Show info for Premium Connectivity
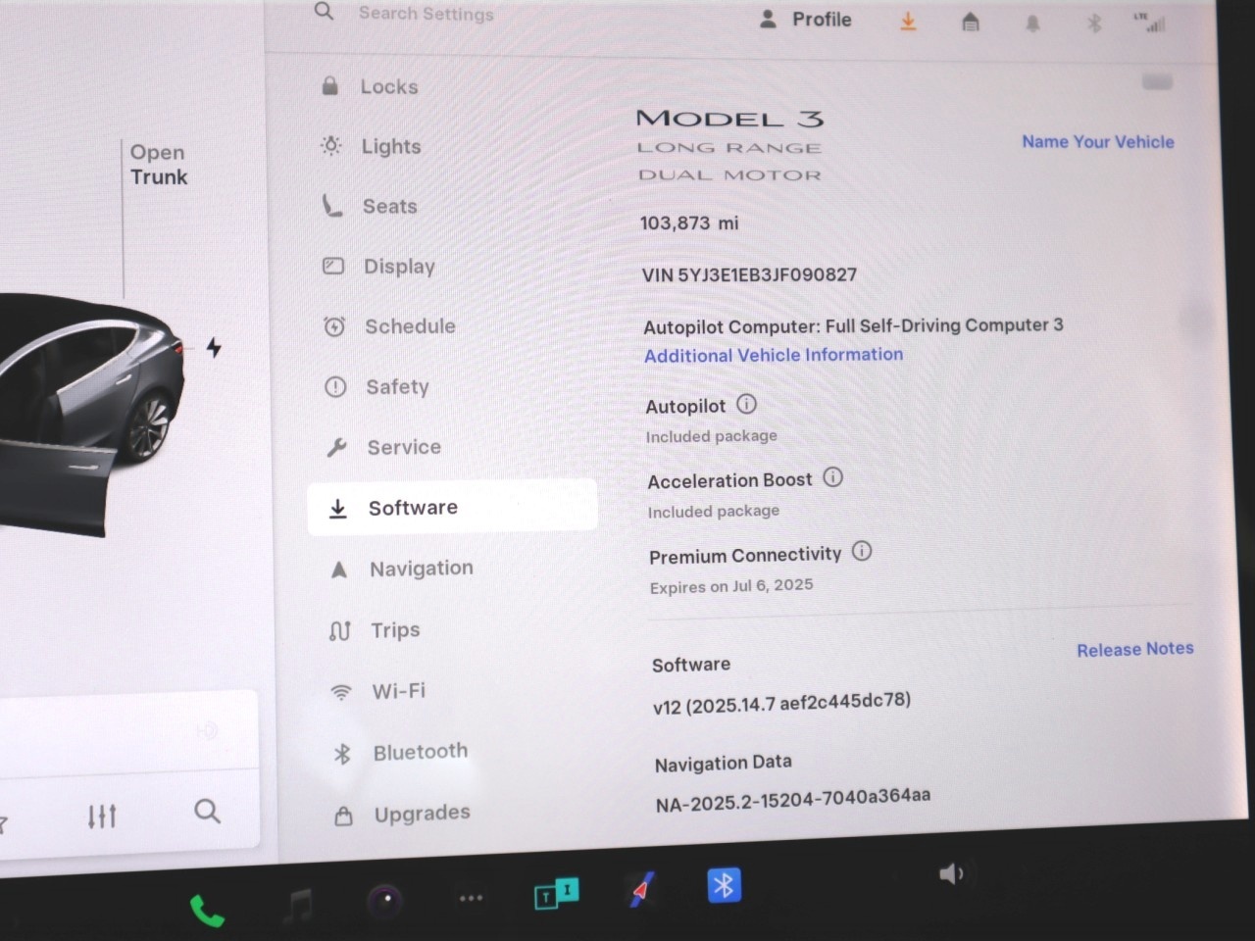The width and height of the screenshot is (1255, 941). click(862, 551)
